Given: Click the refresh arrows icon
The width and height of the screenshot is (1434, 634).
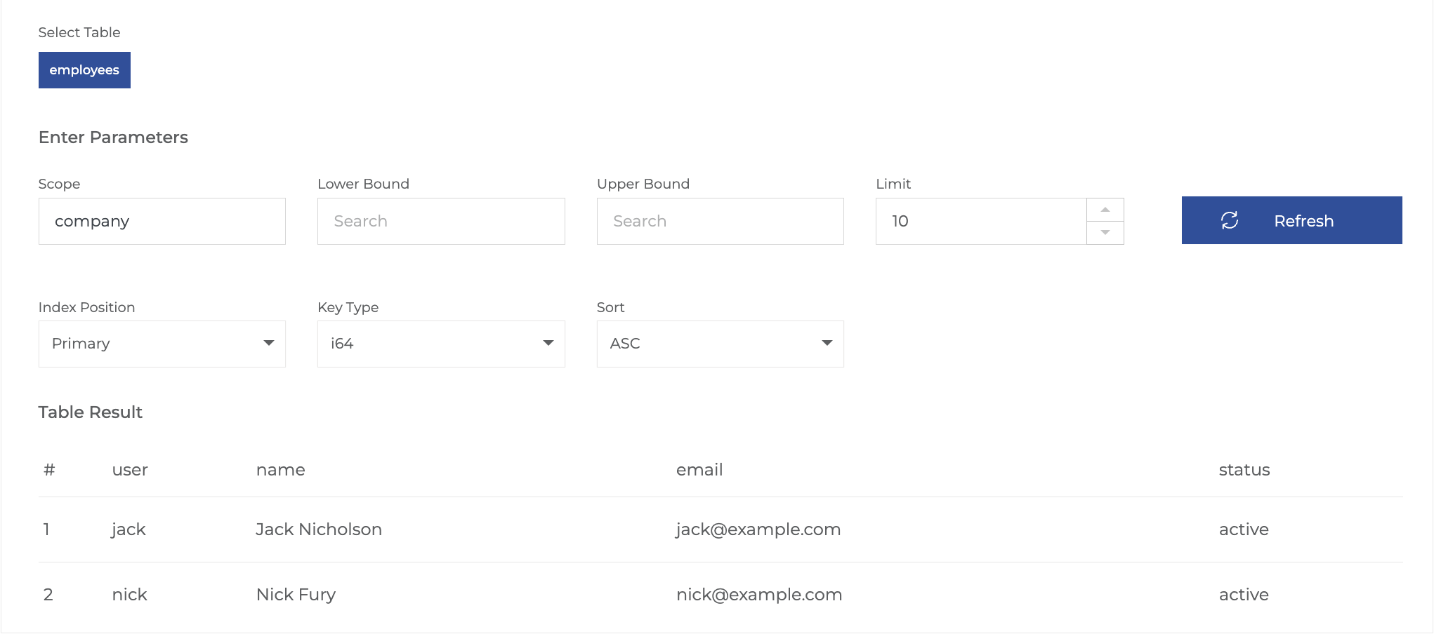Looking at the screenshot, I should click(1230, 220).
